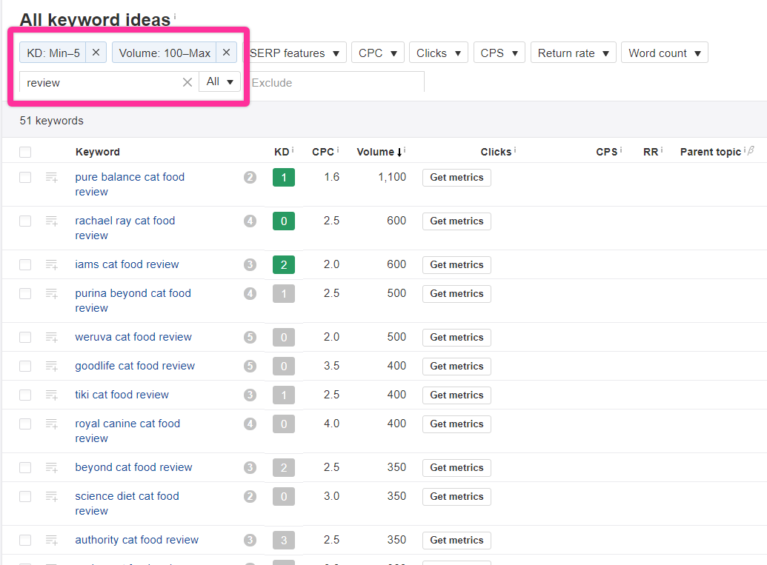The image size is (767, 565).
Task: Sort table by CPC column
Action: coord(323,152)
